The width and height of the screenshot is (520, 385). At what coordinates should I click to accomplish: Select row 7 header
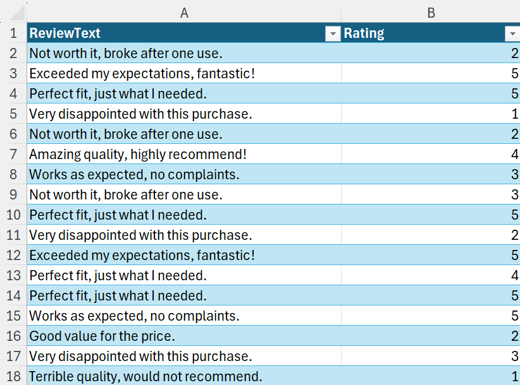tap(13, 154)
